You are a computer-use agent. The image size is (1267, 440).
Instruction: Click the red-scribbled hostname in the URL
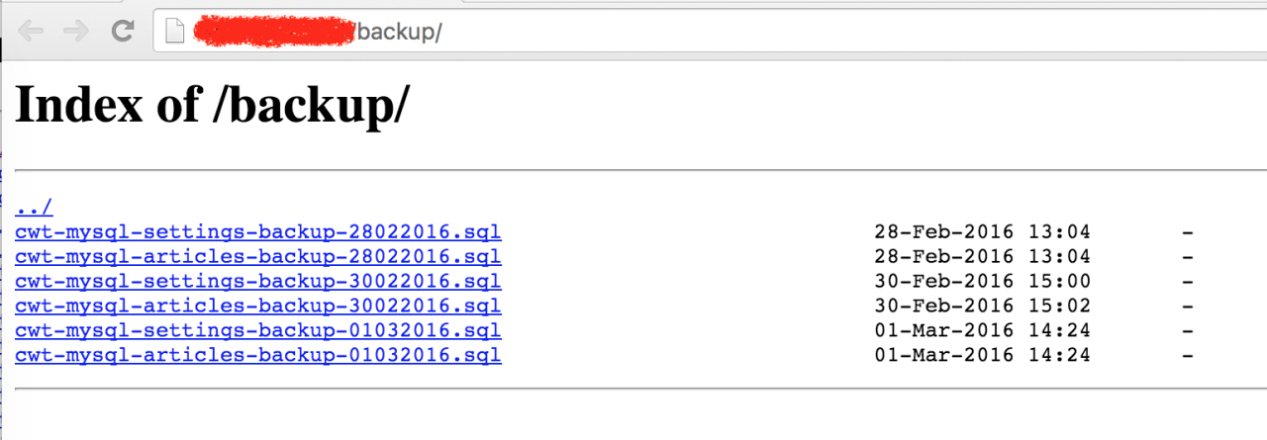point(273,32)
